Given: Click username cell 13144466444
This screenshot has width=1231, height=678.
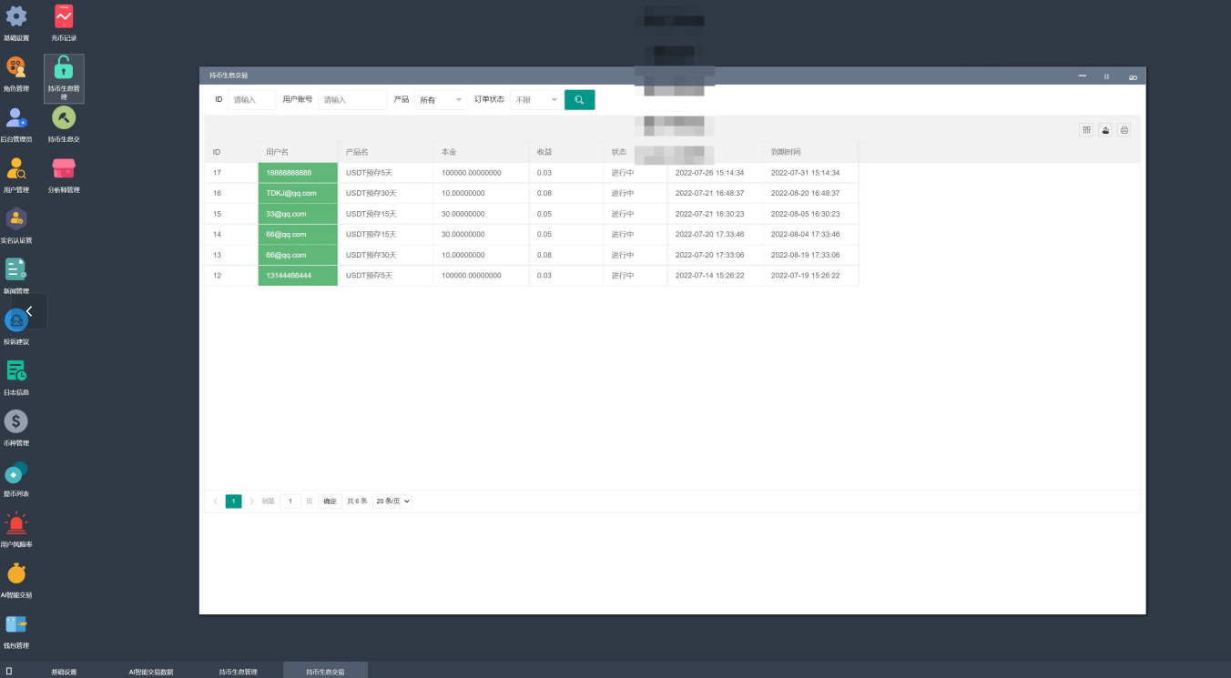Looking at the screenshot, I should click(298, 276).
